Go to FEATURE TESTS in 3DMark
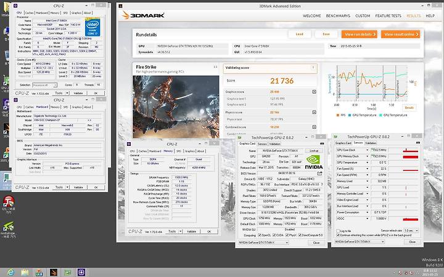The width and height of the screenshot is (444, 277). pos(388,16)
